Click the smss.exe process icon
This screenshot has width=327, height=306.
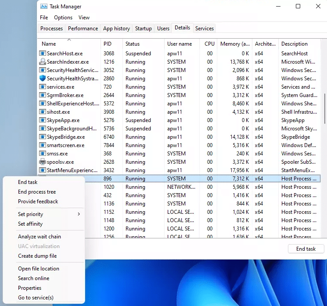point(43,154)
